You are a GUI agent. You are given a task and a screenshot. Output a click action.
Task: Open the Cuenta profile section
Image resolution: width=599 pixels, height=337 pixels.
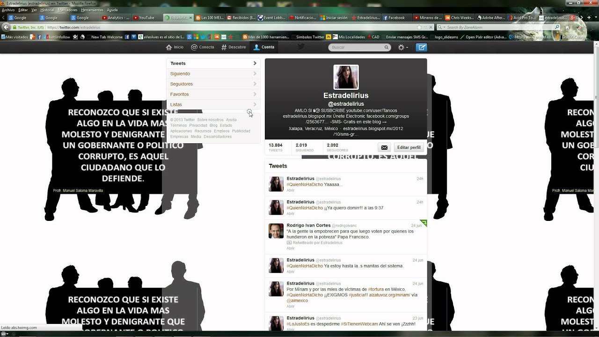pos(264,47)
